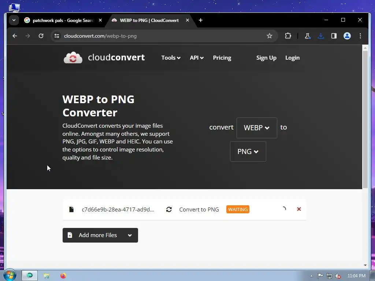Open Chrome three-dot menu
Screen dimensions: 375x281
pyautogui.click(x=360, y=36)
